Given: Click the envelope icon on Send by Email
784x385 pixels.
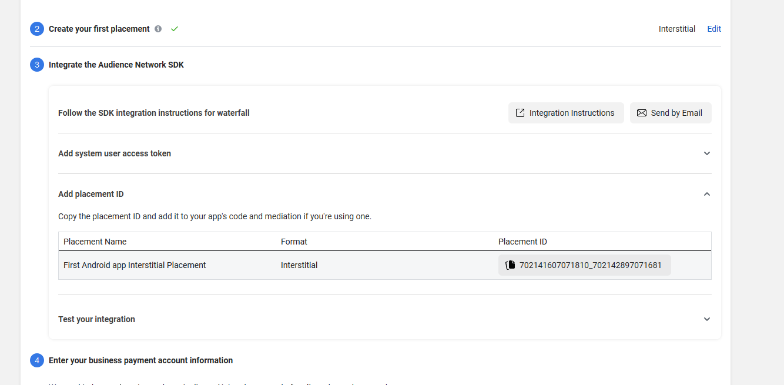Looking at the screenshot, I should coord(641,112).
